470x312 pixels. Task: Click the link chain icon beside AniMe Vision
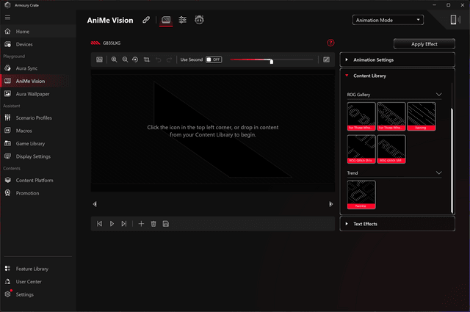click(x=146, y=20)
